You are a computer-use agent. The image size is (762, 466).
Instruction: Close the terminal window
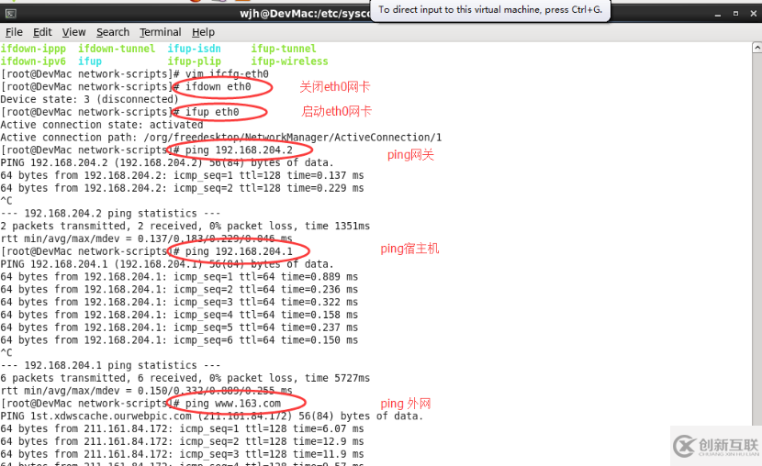(x=753, y=14)
